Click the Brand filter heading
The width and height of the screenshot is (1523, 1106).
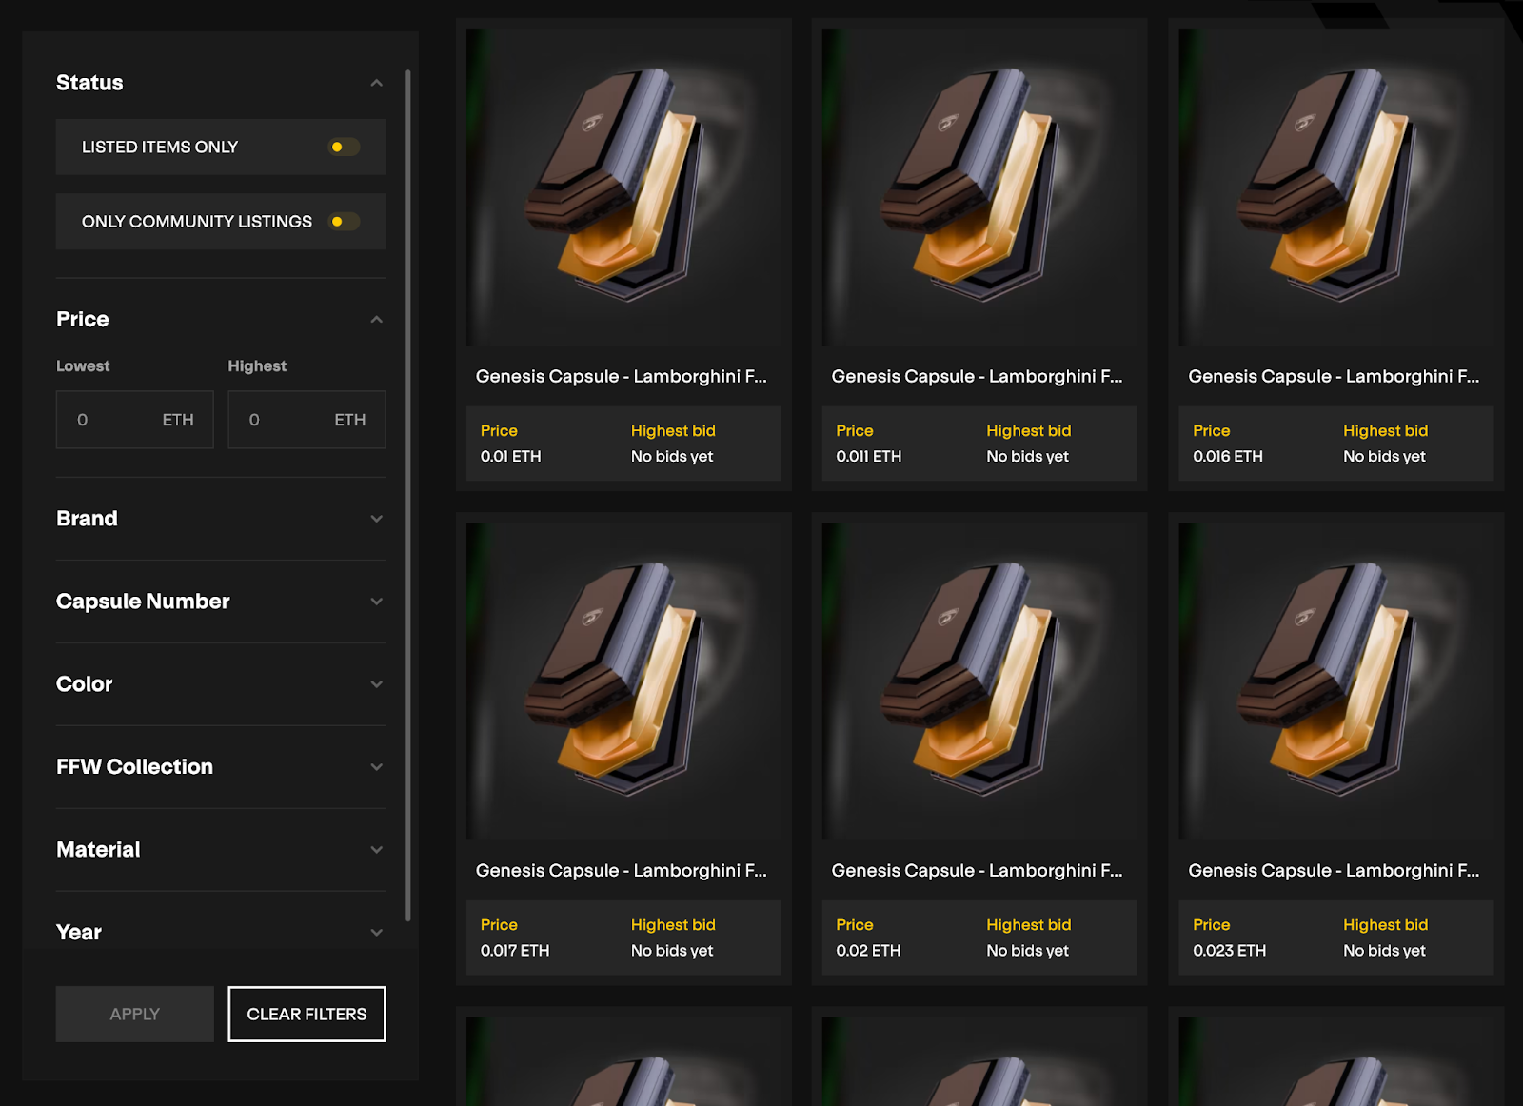tap(87, 519)
